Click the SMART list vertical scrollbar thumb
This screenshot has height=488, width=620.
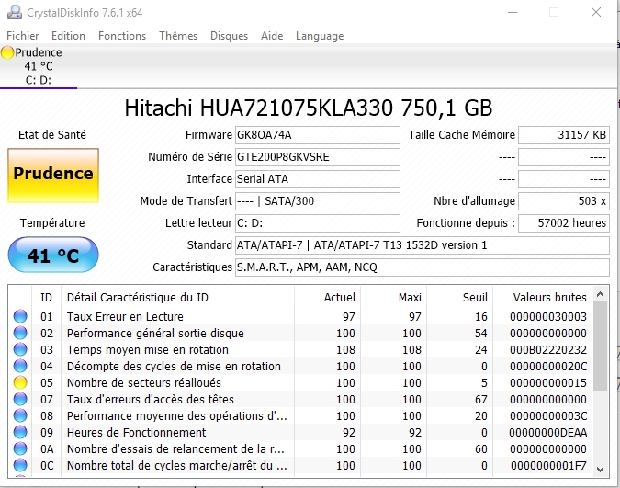[x=600, y=346]
